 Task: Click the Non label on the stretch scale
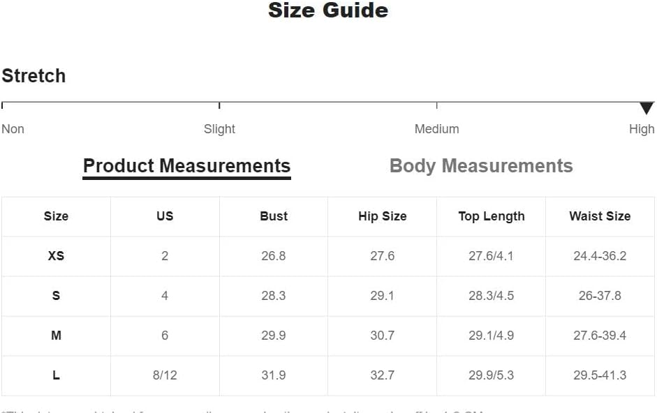pyautogui.click(x=13, y=129)
